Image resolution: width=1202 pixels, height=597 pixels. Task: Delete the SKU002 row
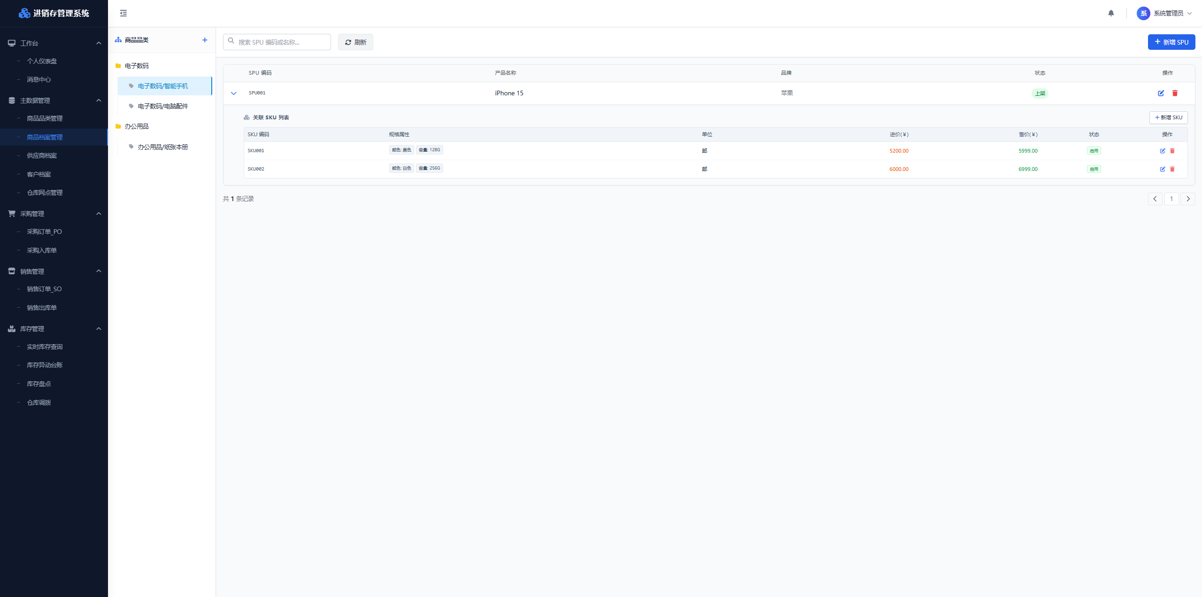tap(1172, 169)
